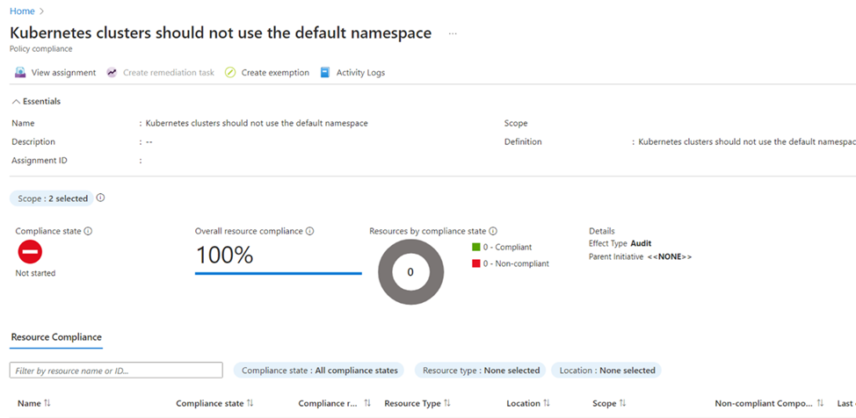
Task: Sort by Location column arrows
Action: point(547,403)
